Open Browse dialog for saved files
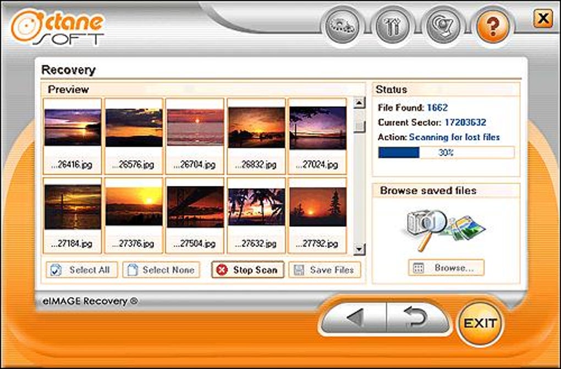The width and height of the screenshot is (561, 369). tap(447, 268)
